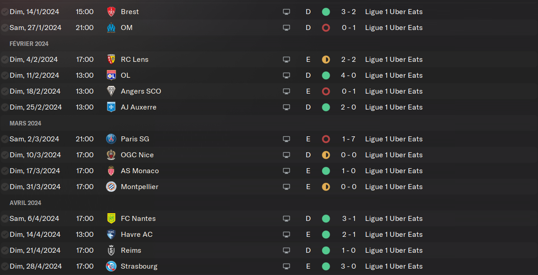The image size is (538, 275).
Task: Click the AVRIL 2024 month header
Action: [x=25, y=203]
